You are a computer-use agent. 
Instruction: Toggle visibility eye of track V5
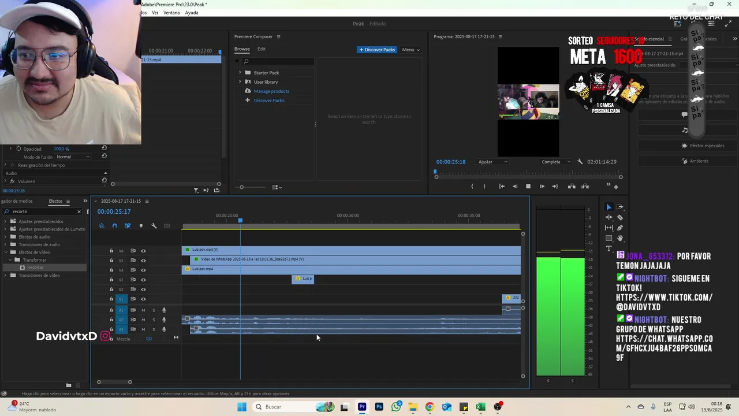point(143,260)
